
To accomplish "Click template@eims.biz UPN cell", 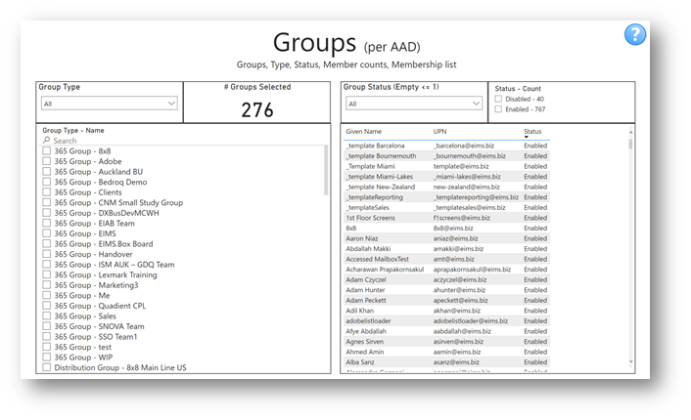I will point(461,166).
